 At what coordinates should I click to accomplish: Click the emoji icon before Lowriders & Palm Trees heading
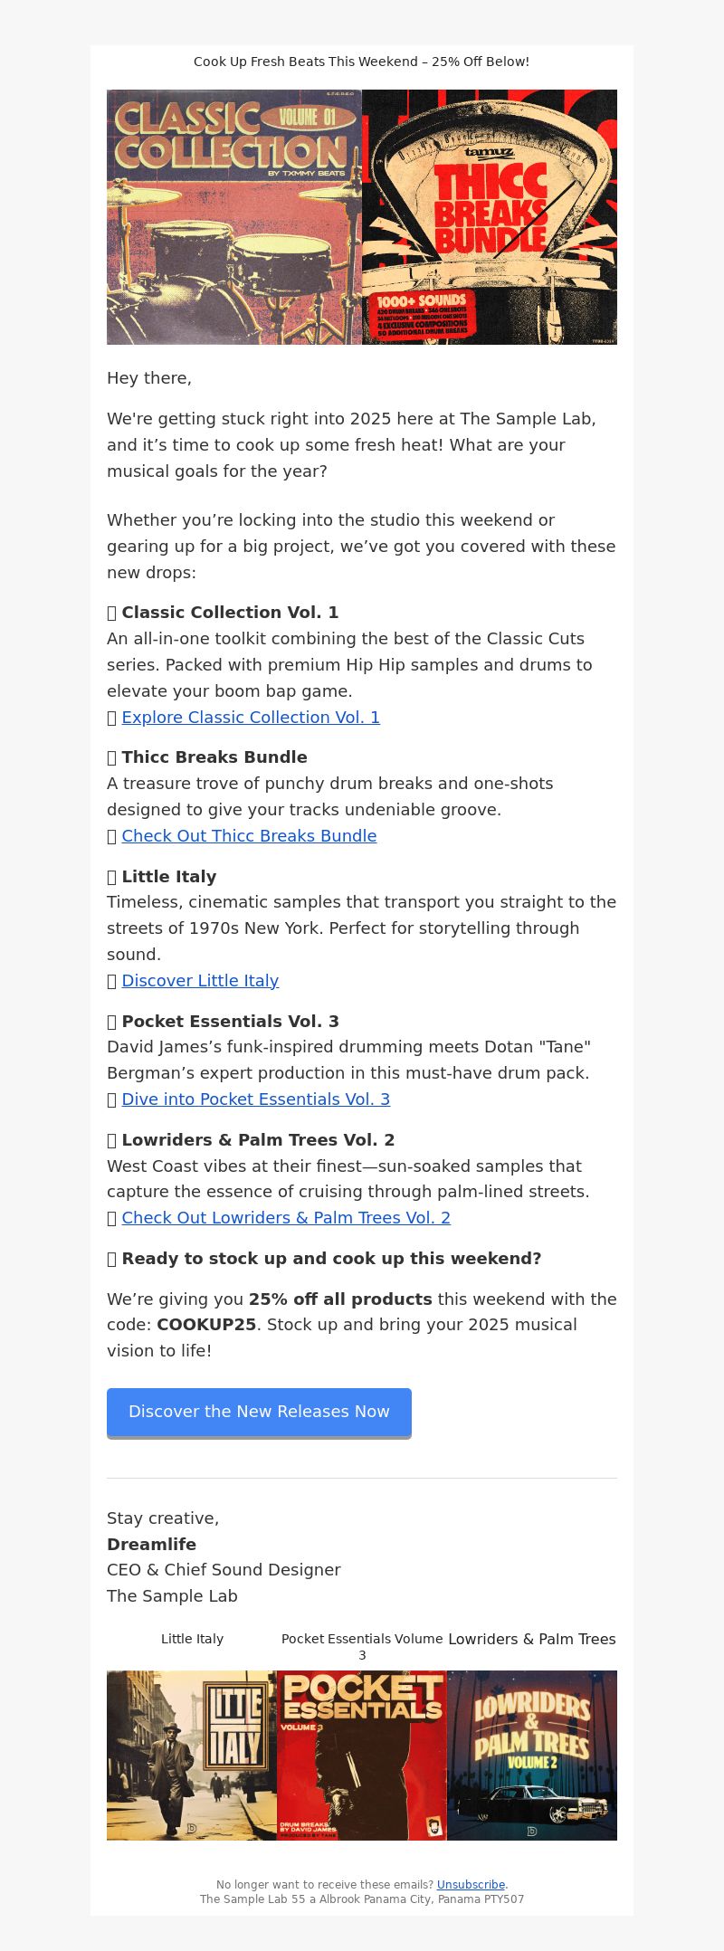tap(112, 1140)
